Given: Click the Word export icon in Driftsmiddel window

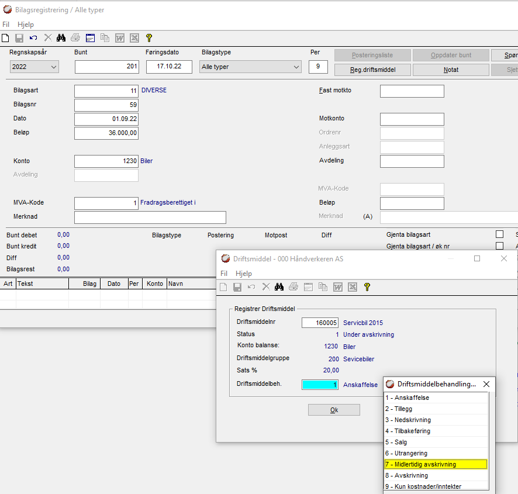Looking at the screenshot, I should [337, 287].
